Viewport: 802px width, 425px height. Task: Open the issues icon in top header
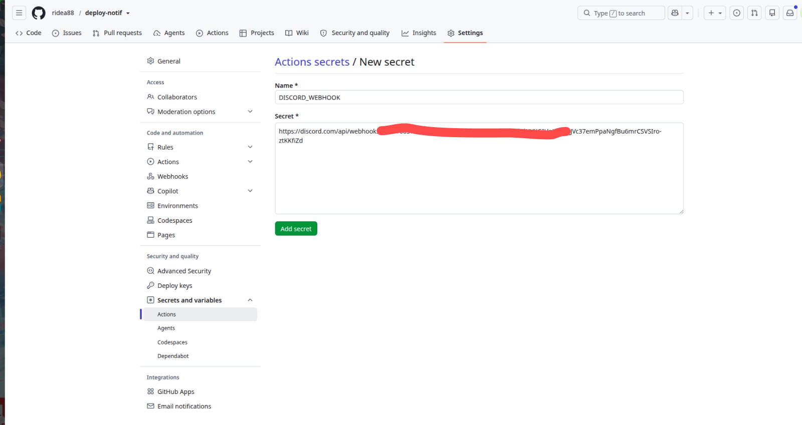tap(737, 13)
